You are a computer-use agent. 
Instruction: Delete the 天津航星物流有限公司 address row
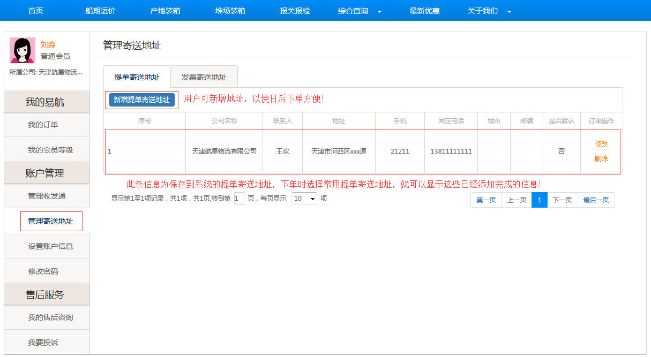[601, 158]
